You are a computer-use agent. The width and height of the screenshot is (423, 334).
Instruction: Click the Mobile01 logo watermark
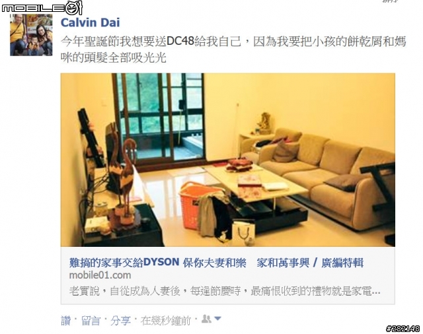click(42, 7)
